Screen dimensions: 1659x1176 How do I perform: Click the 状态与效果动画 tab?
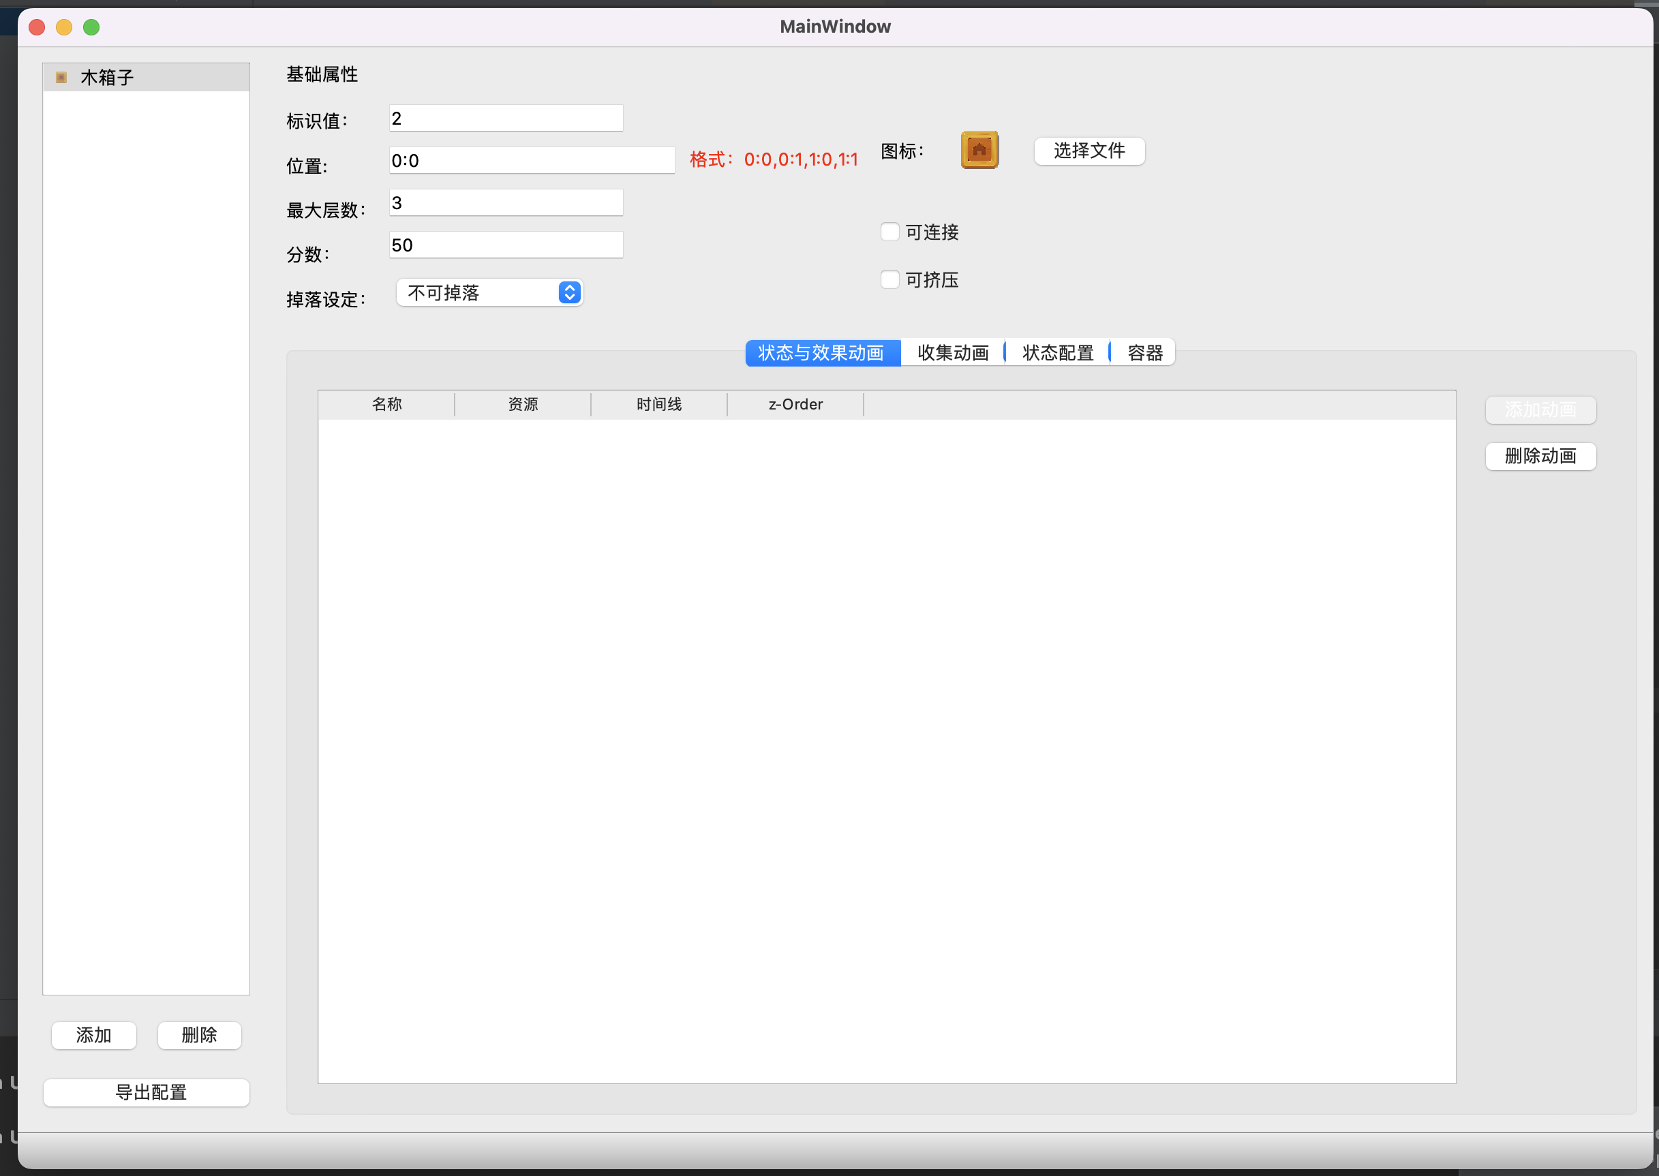(821, 353)
